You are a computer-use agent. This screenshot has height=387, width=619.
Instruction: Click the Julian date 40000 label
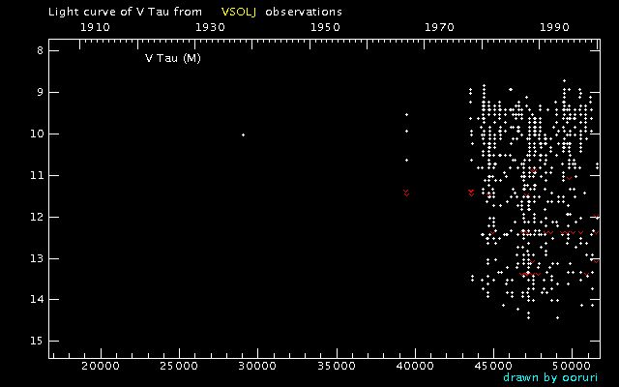(x=415, y=366)
